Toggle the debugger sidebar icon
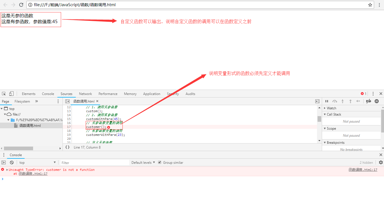 click(317, 101)
